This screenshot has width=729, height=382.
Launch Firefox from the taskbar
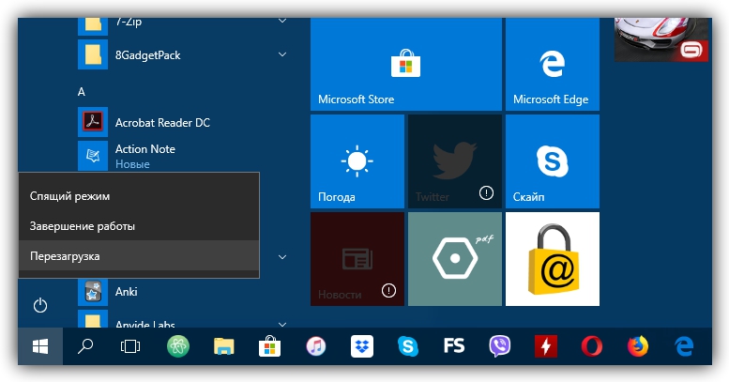(638, 346)
